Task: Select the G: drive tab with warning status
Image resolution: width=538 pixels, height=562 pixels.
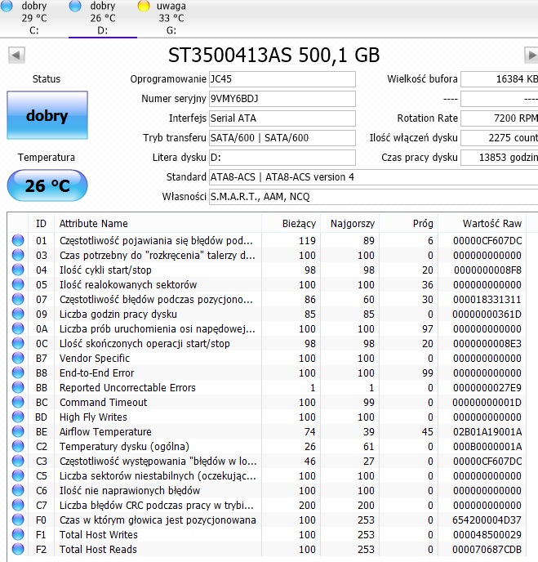Action: click(x=171, y=18)
